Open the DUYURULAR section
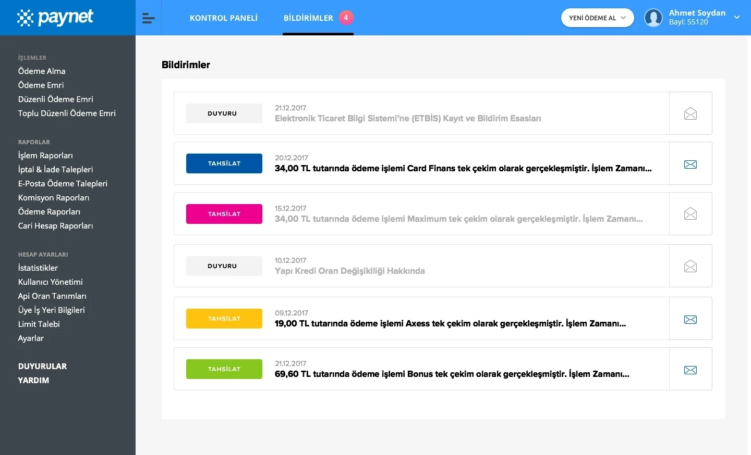 [x=42, y=366]
